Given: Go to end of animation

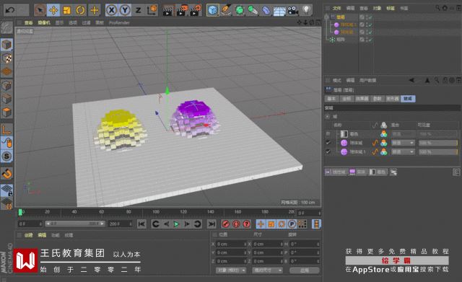Looking at the screenshot, I should point(212,224).
